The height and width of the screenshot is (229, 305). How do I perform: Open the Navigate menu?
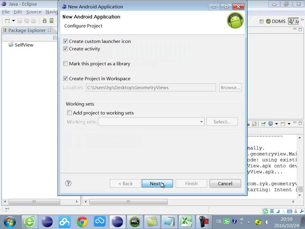[51, 12]
